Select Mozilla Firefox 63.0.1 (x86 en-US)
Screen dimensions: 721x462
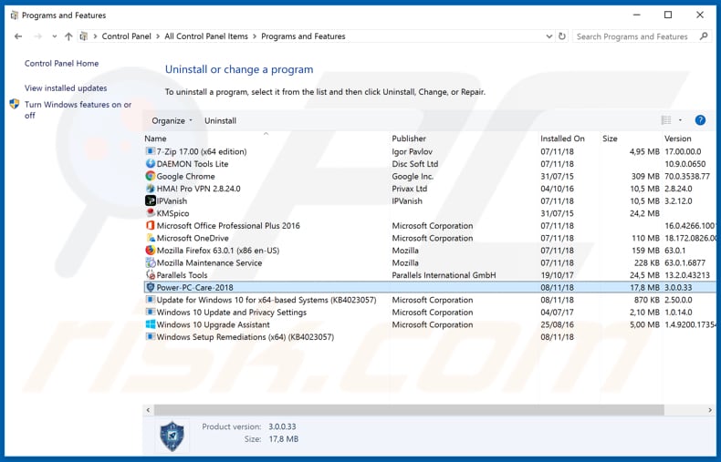point(218,251)
